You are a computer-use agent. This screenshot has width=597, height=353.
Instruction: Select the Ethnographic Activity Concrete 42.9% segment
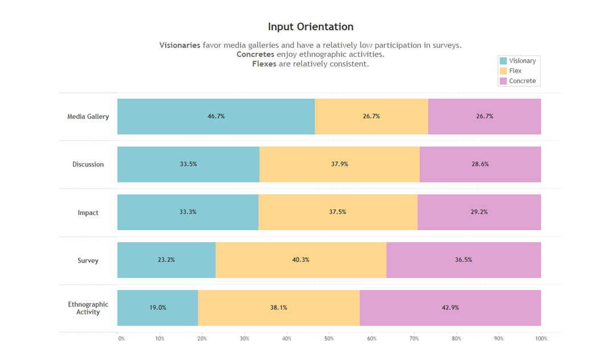450,308
